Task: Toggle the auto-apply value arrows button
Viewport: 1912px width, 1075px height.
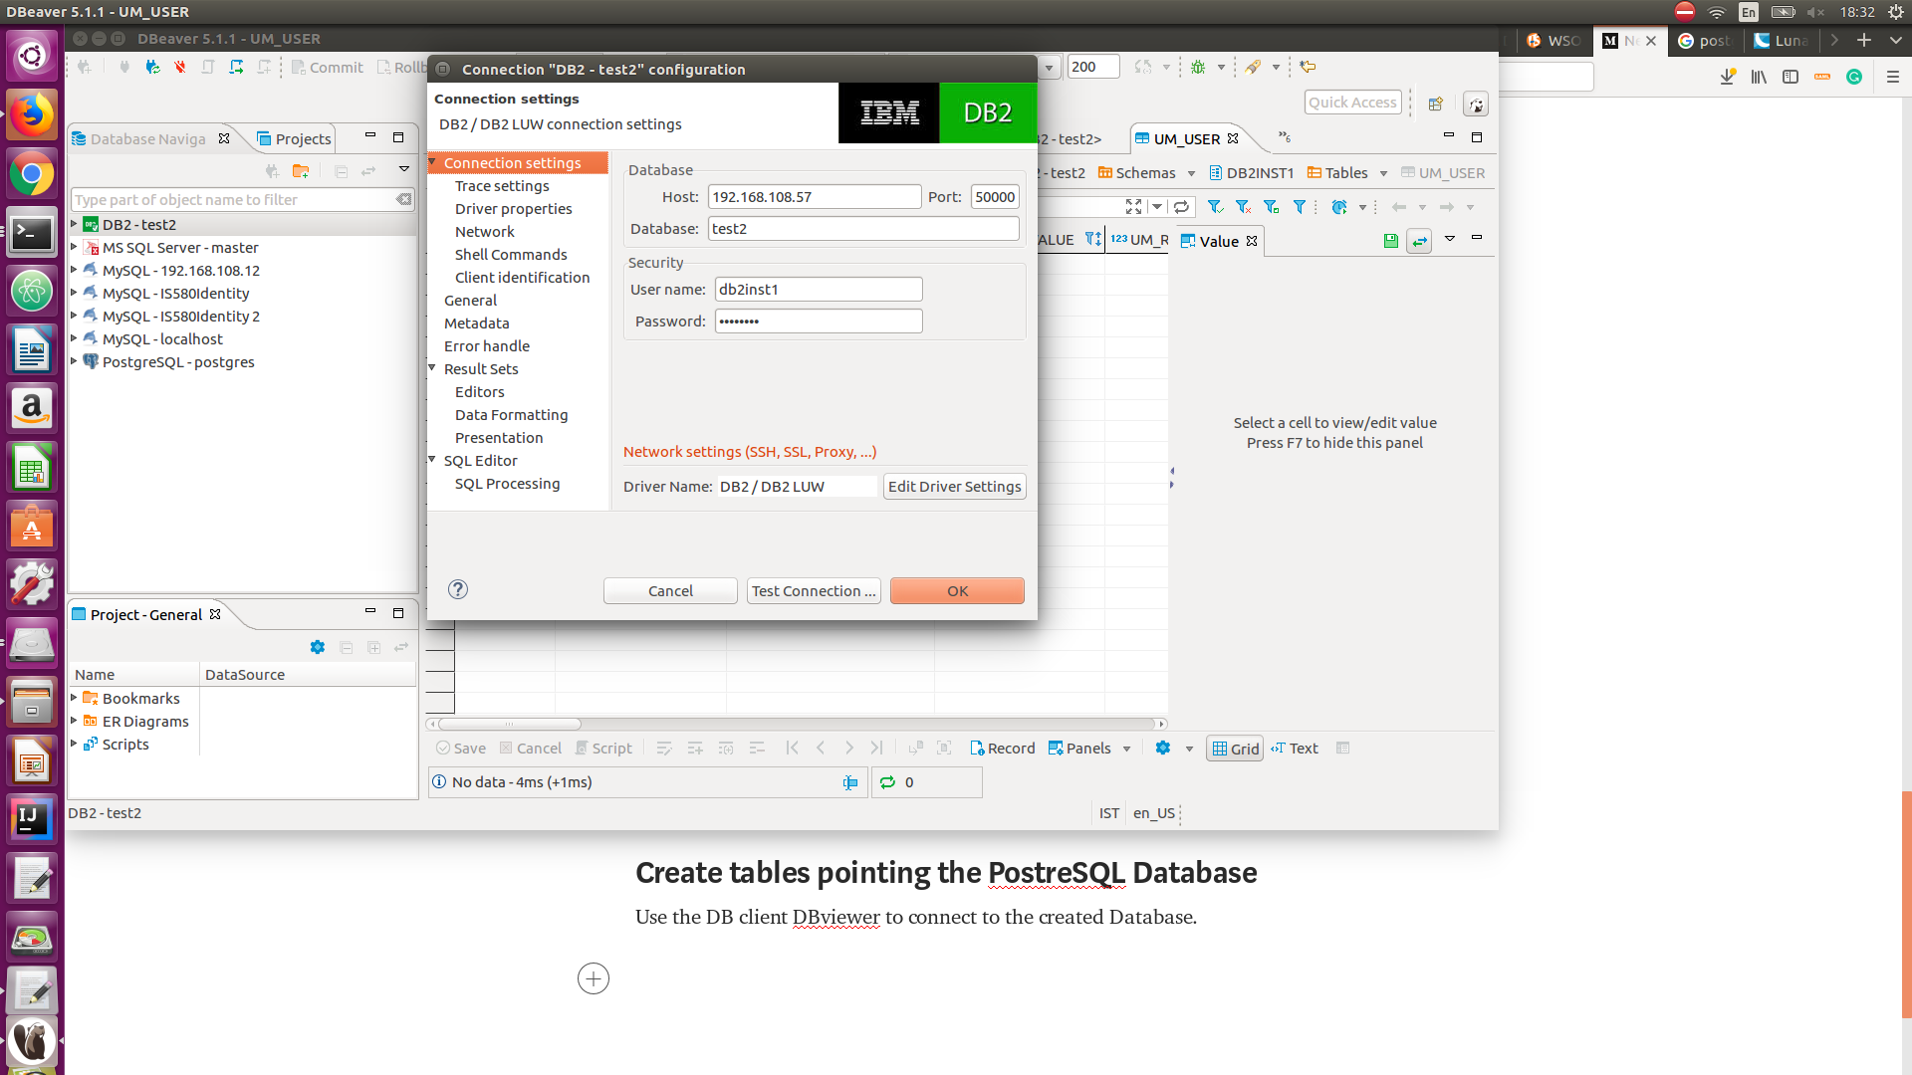Action: tap(1419, 241)
